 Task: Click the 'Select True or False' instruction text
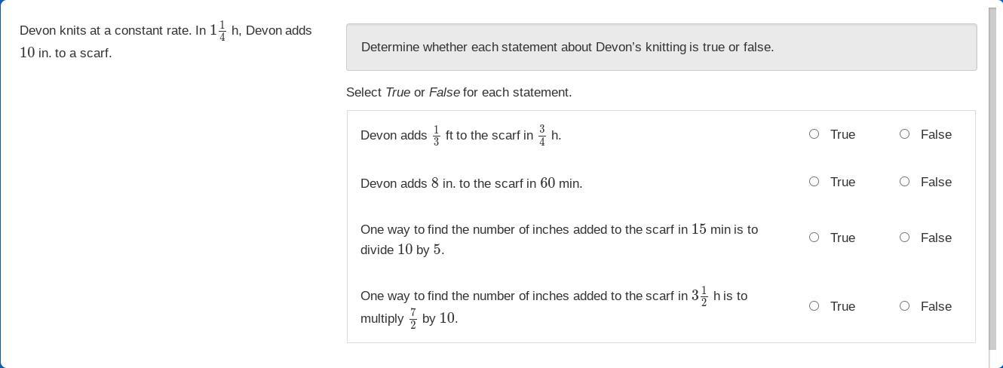coord(459,92)
